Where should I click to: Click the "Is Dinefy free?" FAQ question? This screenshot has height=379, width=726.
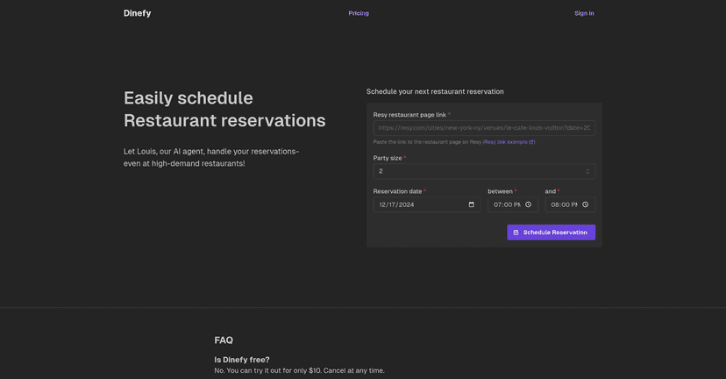click(x=242, y=360)
